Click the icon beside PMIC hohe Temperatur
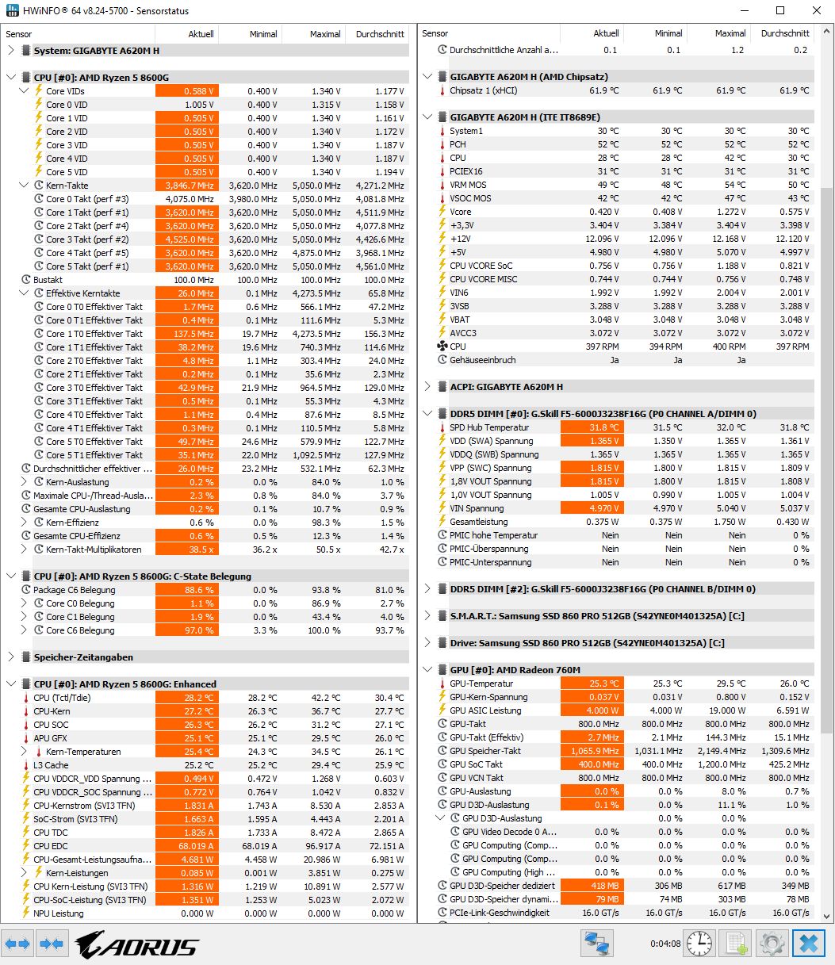835x965 pixels. coord(442,535)
